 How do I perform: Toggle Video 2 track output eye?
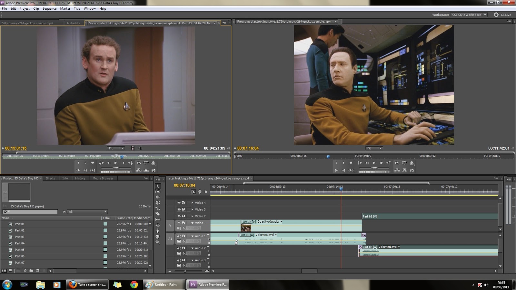[179, 216]
